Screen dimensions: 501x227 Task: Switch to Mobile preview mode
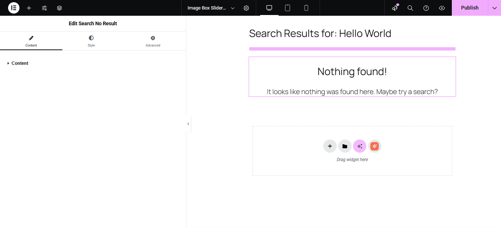(x=306, y=8)
